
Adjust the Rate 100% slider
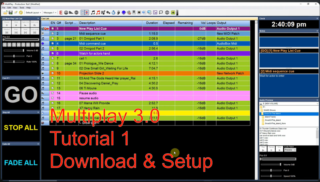tap(14, 62)
